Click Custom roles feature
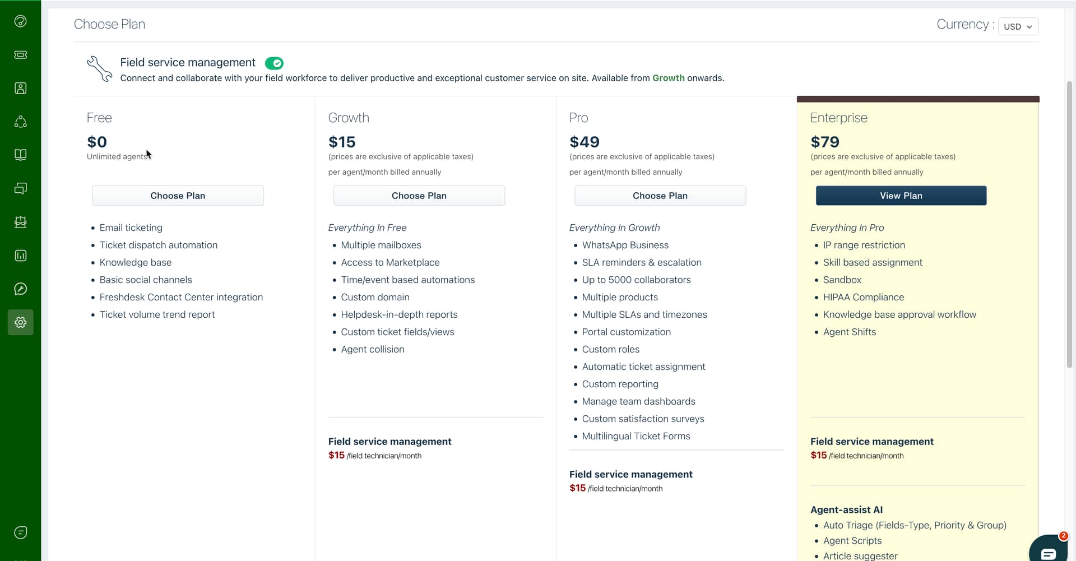Image resolution: width=1076 pixels, height=561 pixels. (610, 349)
